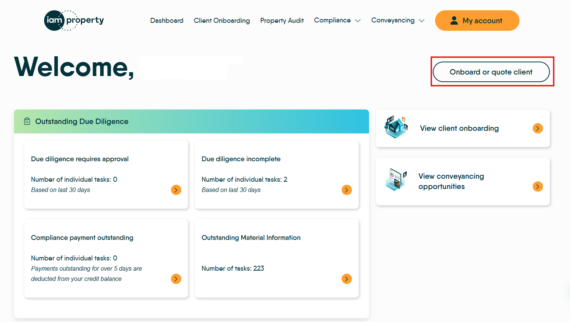Image resolution: width=570 pixels, height=322 pixels.
Task: Select Client Onboarding from the navigation
Action: pyautogui.click(x=222, y=20)
